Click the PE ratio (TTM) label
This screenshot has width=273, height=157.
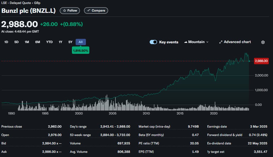149,143
